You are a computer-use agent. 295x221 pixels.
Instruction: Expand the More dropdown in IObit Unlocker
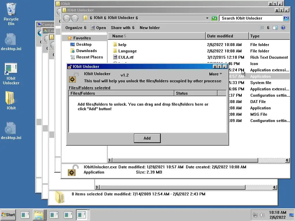(x=215, y=74)
